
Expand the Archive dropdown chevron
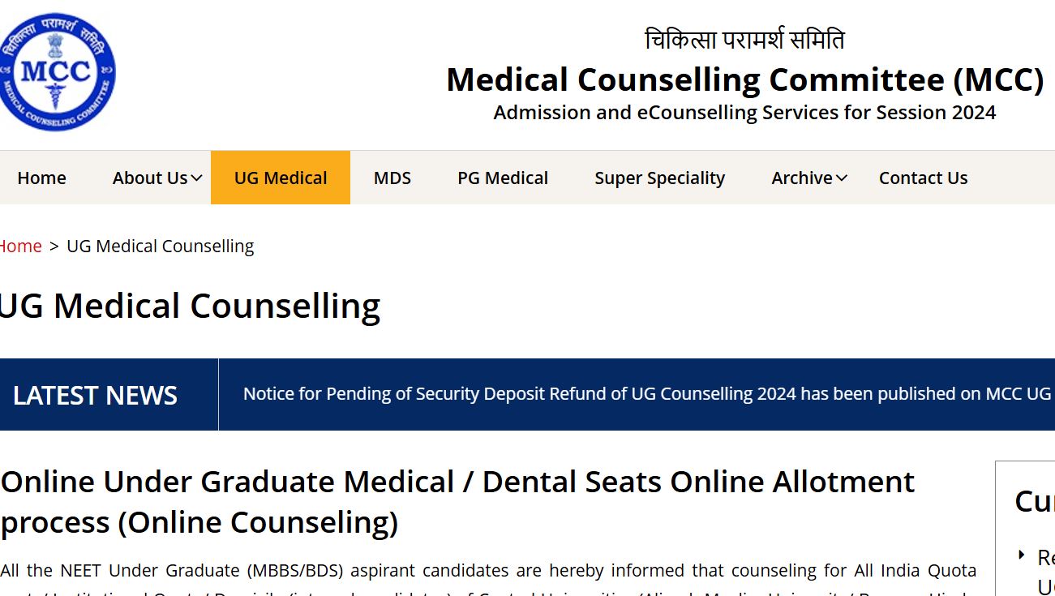pos(842,178)
